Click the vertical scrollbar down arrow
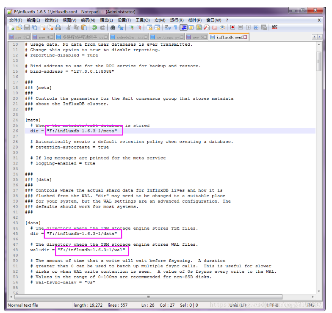Screen dimensions: 332x313 [319, 291]
